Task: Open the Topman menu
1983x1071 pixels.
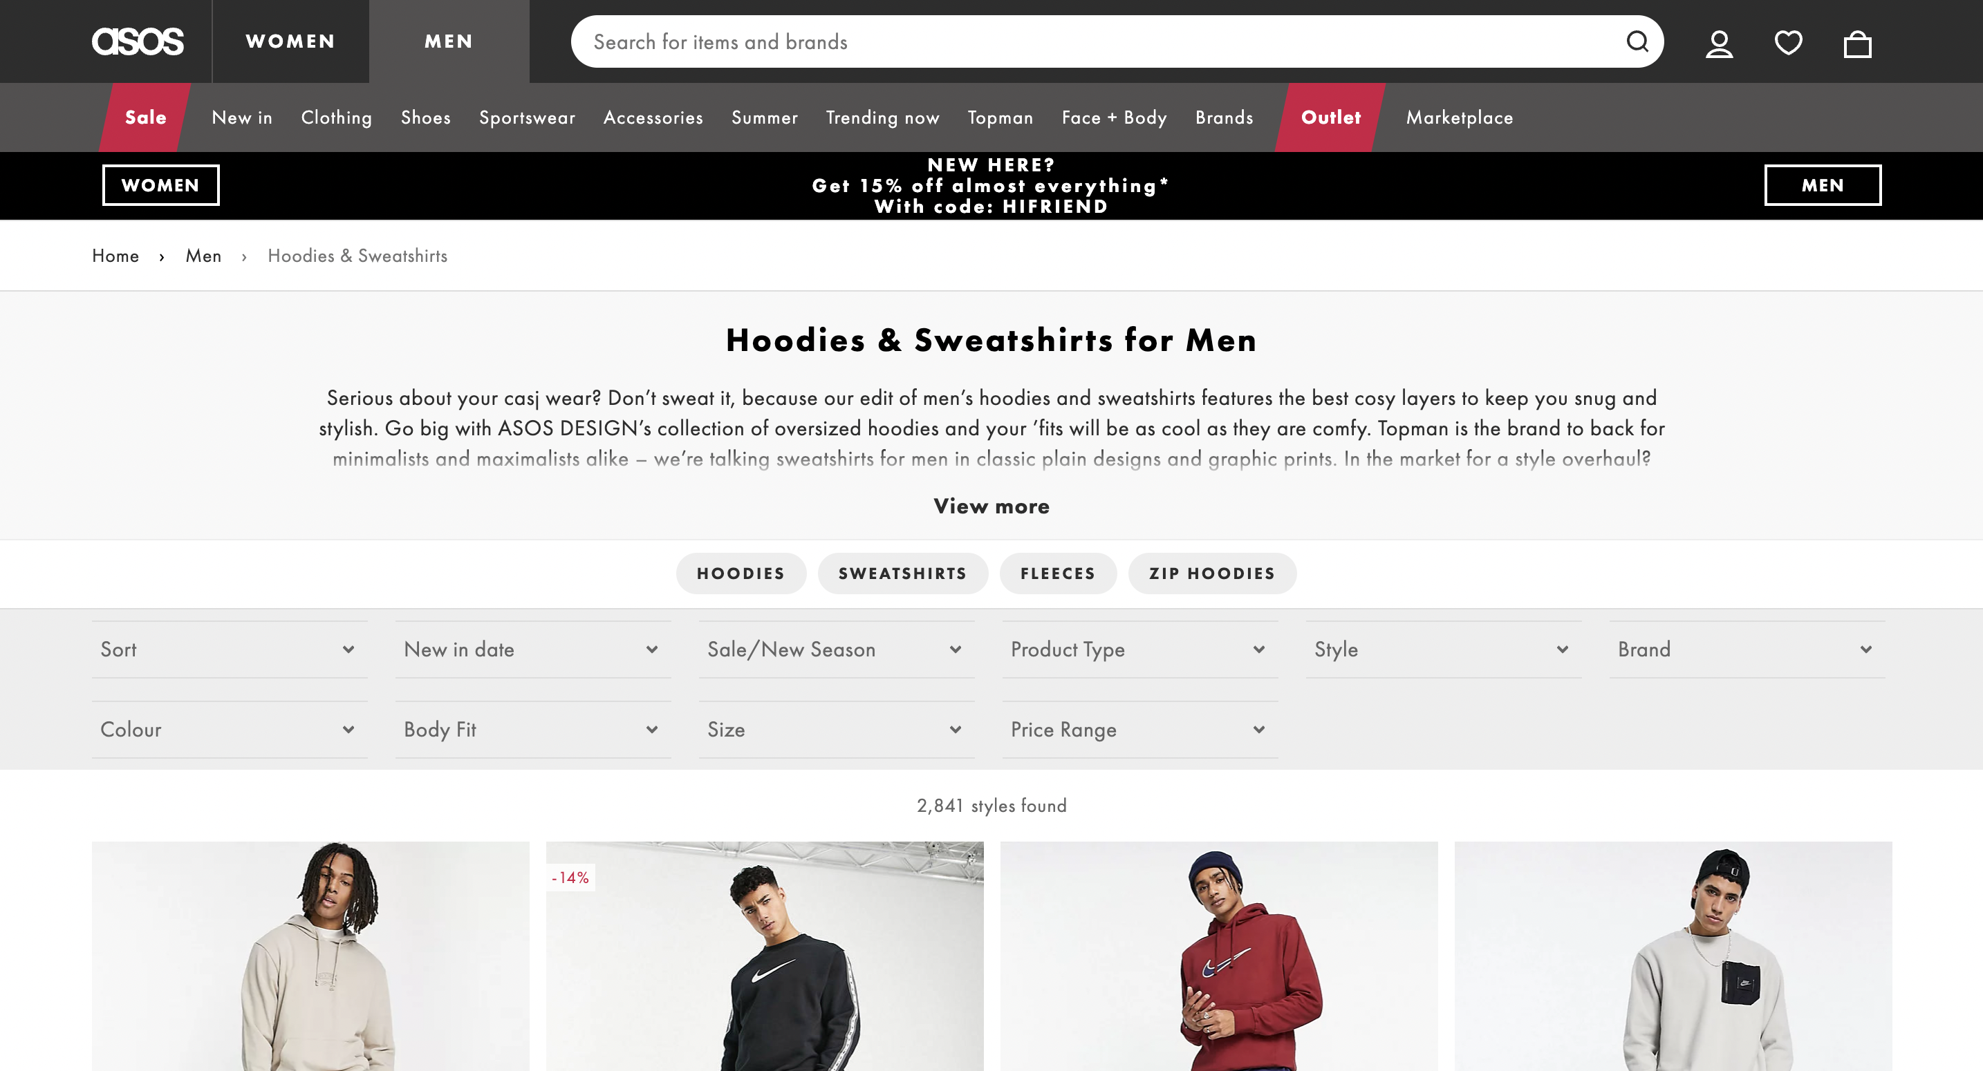Action: [x=1000, y=117]
